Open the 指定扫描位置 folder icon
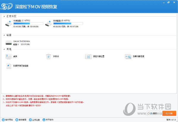This screenshot has height=122, width=178. click(88, 56)
